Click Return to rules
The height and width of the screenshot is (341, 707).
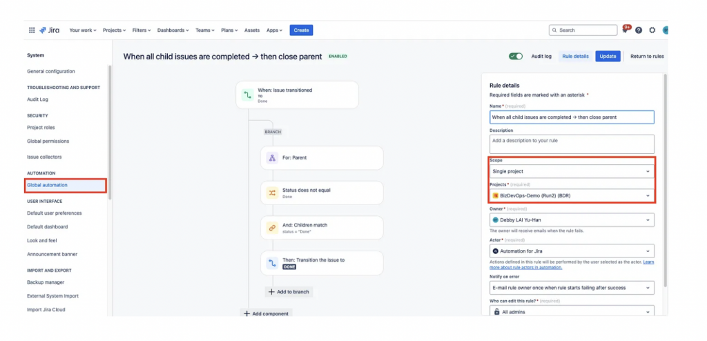point(647,57)
